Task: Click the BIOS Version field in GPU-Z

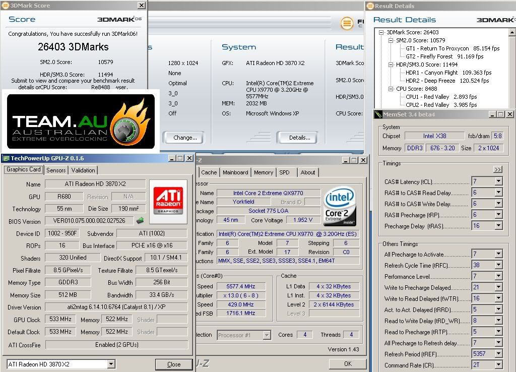Action: coord(89,221)
